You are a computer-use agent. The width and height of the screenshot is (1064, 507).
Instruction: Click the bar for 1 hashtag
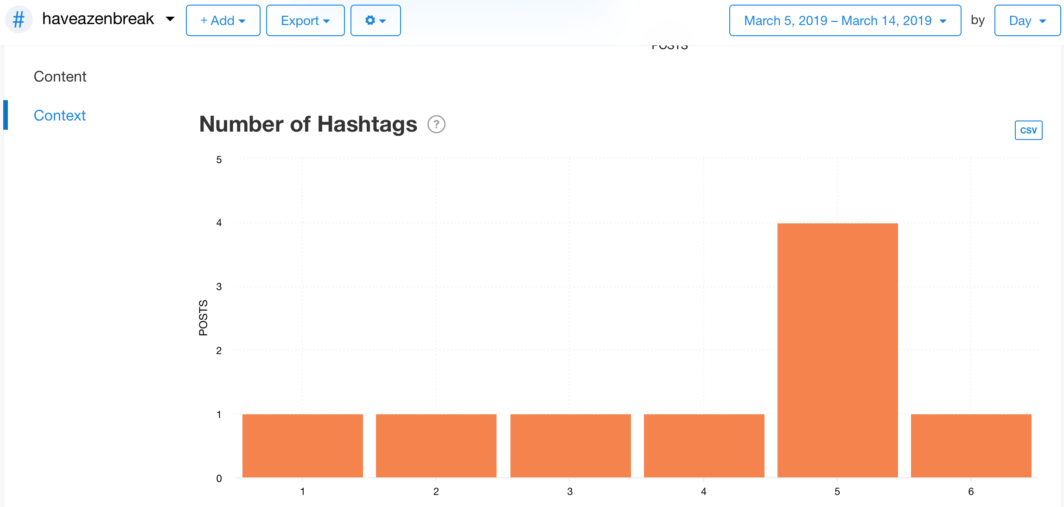pyautogui.click(x=302, y=445)
